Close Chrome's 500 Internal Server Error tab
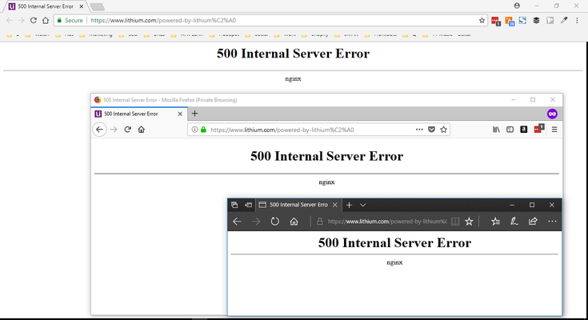Image resolution: width=588 pixels, height=320 pixels. click(81, 6)
